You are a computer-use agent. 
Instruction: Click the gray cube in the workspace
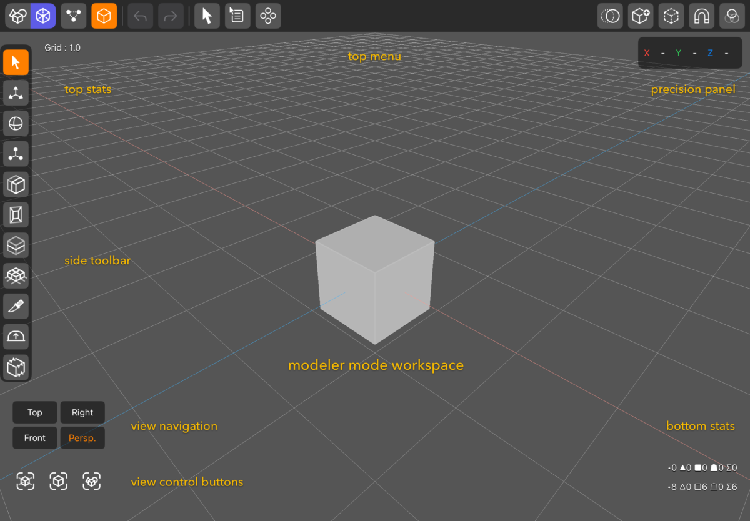click(x=375, y=279)
